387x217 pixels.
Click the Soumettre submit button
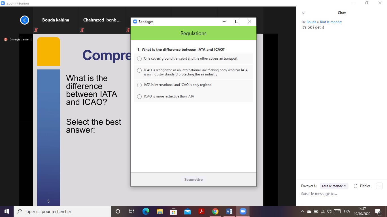pyautogui.click(x=193, y=179)
